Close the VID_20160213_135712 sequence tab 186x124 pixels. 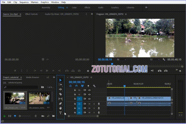[68, 77]
